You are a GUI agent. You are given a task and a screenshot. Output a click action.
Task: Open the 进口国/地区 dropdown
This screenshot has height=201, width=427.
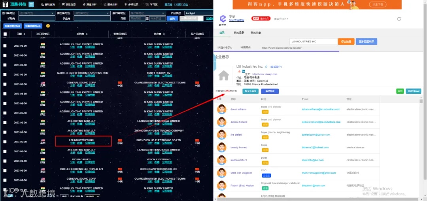coord(36,13)
